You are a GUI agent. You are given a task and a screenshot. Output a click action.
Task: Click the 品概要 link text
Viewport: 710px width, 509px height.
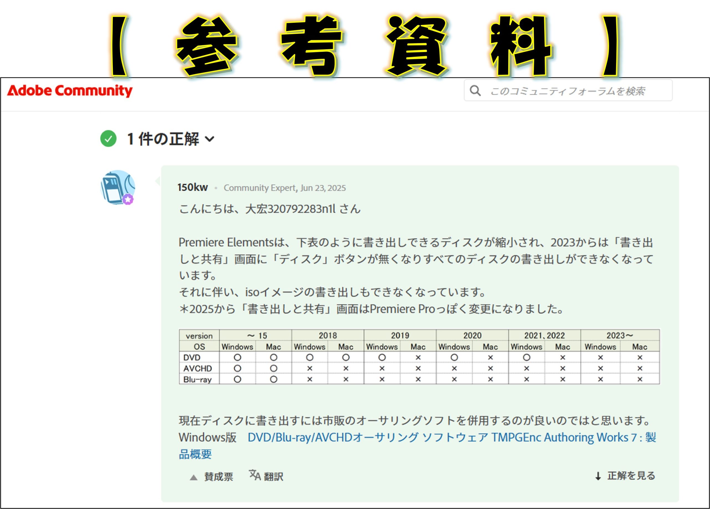pyautogui.click(x=195, y=454)
